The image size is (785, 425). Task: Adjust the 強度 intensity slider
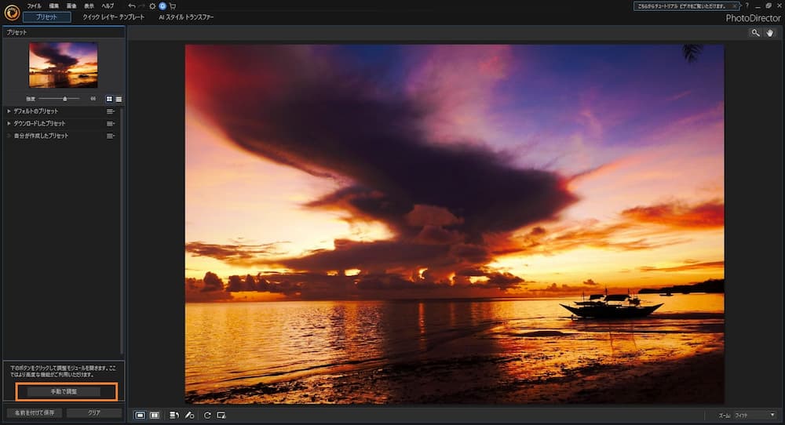pos(60,99)
